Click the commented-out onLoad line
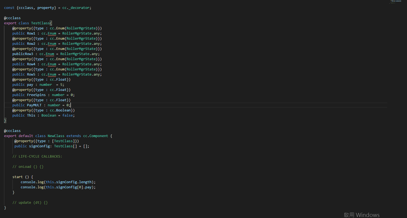Viewport: 407px width, 218px height. (x=28, y=167)
